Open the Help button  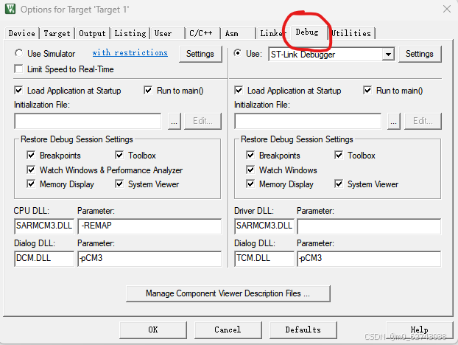420,330
